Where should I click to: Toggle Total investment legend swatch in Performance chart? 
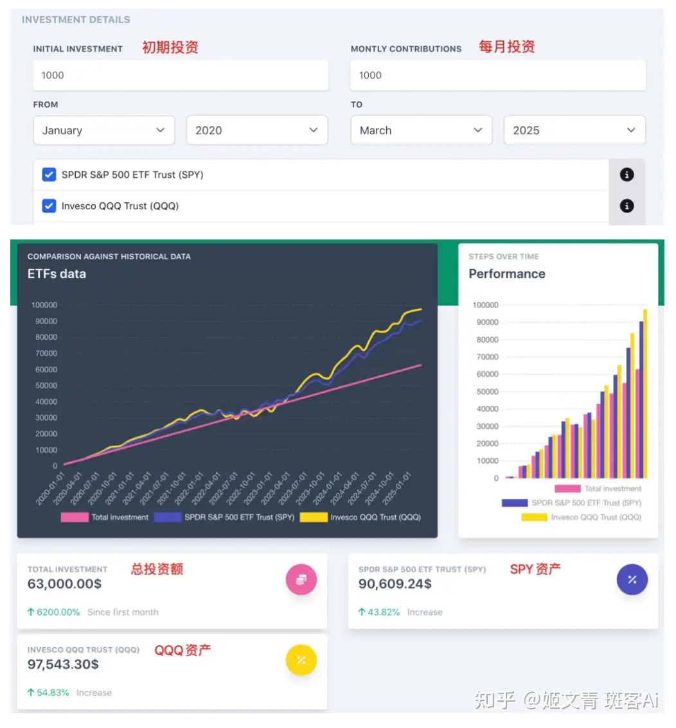[x=567, y=489]
